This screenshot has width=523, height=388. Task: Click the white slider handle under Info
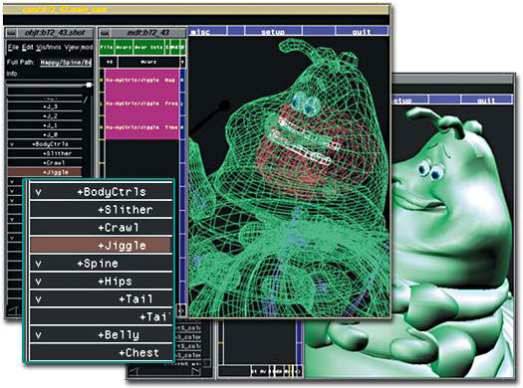89,85
